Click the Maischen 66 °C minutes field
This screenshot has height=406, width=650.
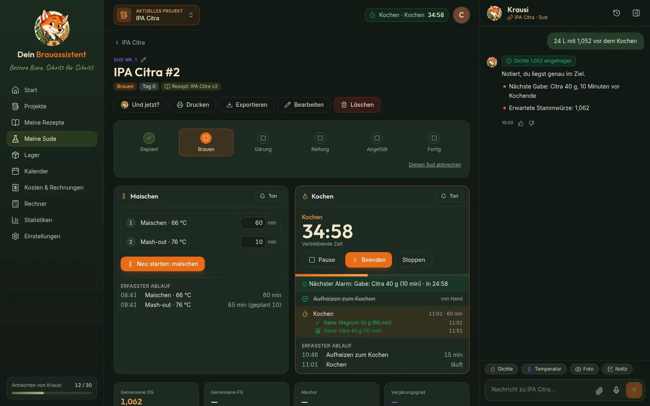(x=253, y=223)
